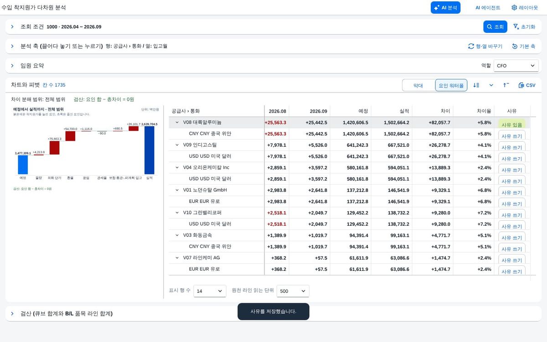Collapse the V01 노던슈탈 GmbH row
This screenshot has height=342, width=547.
[x=177, y=190]
